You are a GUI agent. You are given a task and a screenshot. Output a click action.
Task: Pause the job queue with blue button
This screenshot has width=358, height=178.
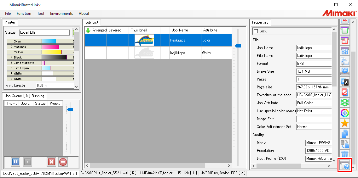point(15,162)
